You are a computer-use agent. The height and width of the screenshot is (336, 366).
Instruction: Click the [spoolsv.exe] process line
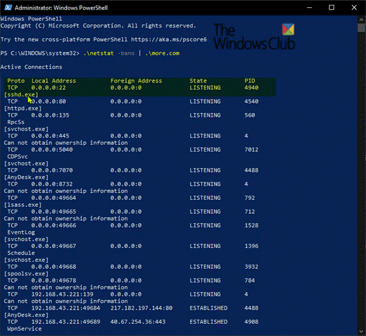(26, 274)
